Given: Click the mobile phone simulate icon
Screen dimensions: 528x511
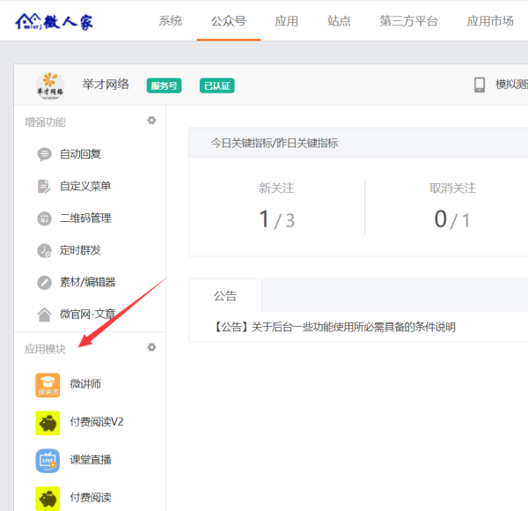Looking at the screenshot, I should (480, 85).
